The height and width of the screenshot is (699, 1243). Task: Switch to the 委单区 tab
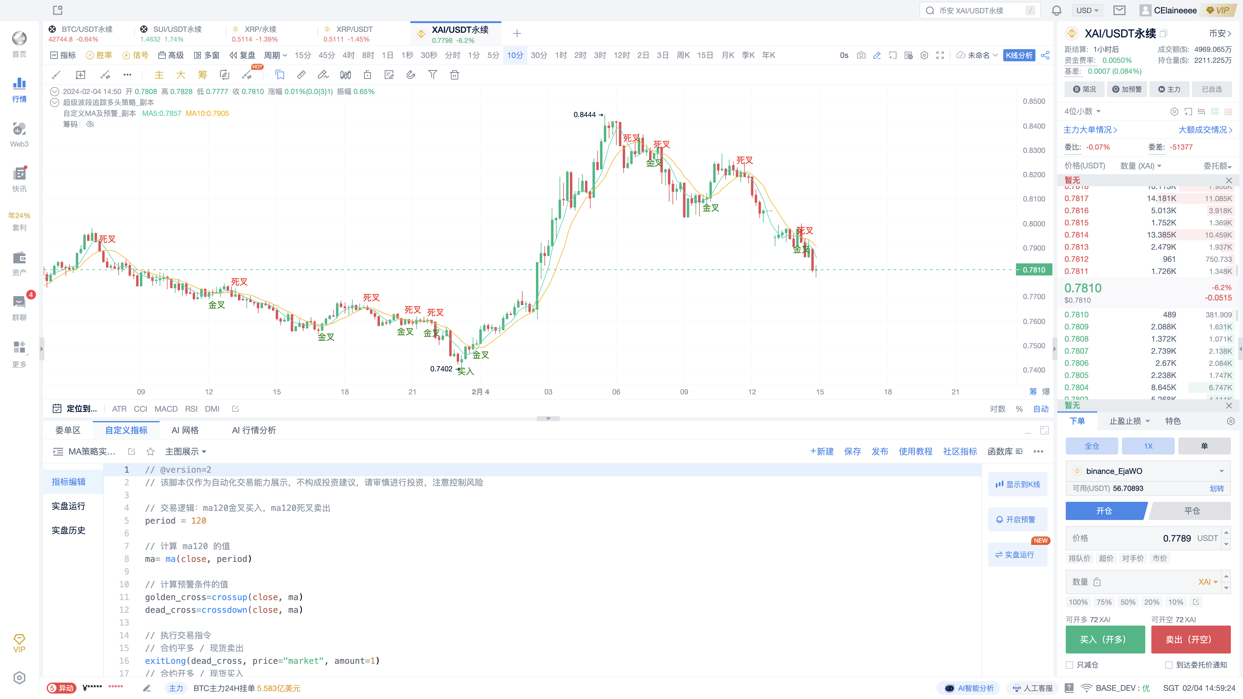68,430
